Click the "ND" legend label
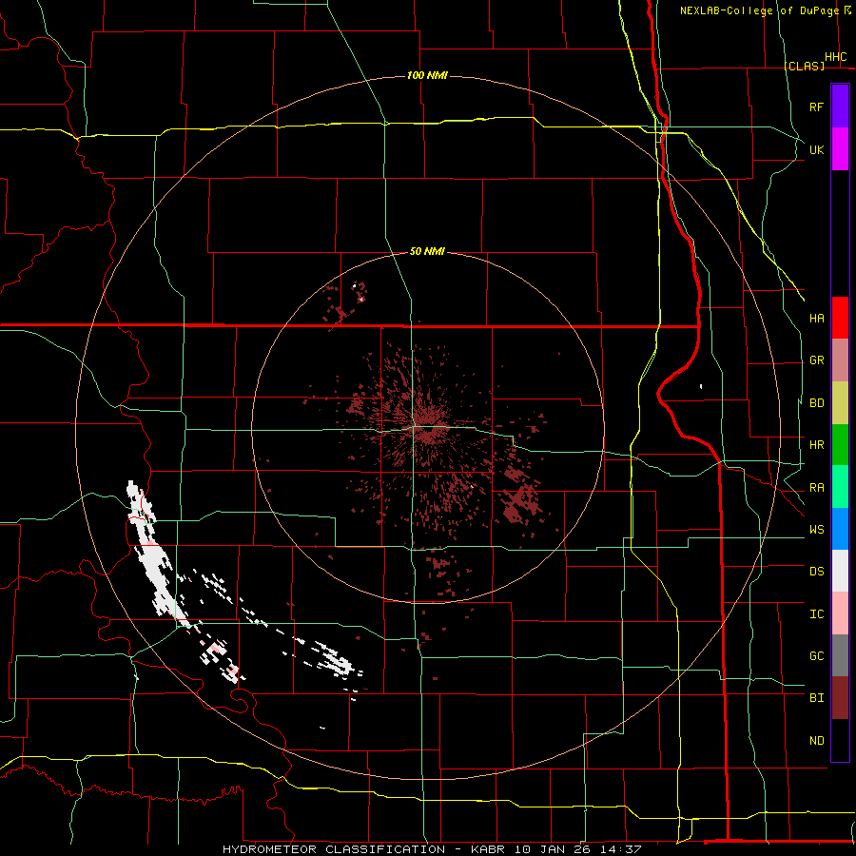Image resolution: width=856 pixels, height=856 pixels. point(816,740)
